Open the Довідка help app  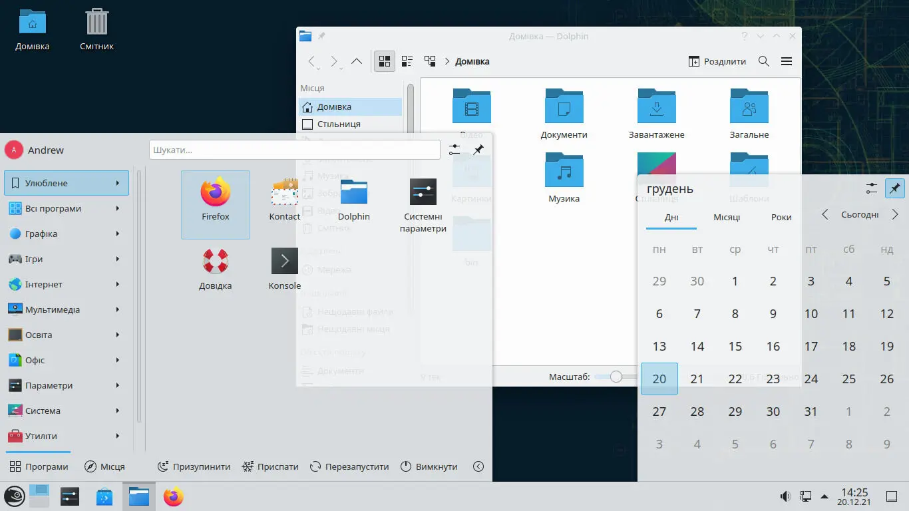tap(216, 269)
